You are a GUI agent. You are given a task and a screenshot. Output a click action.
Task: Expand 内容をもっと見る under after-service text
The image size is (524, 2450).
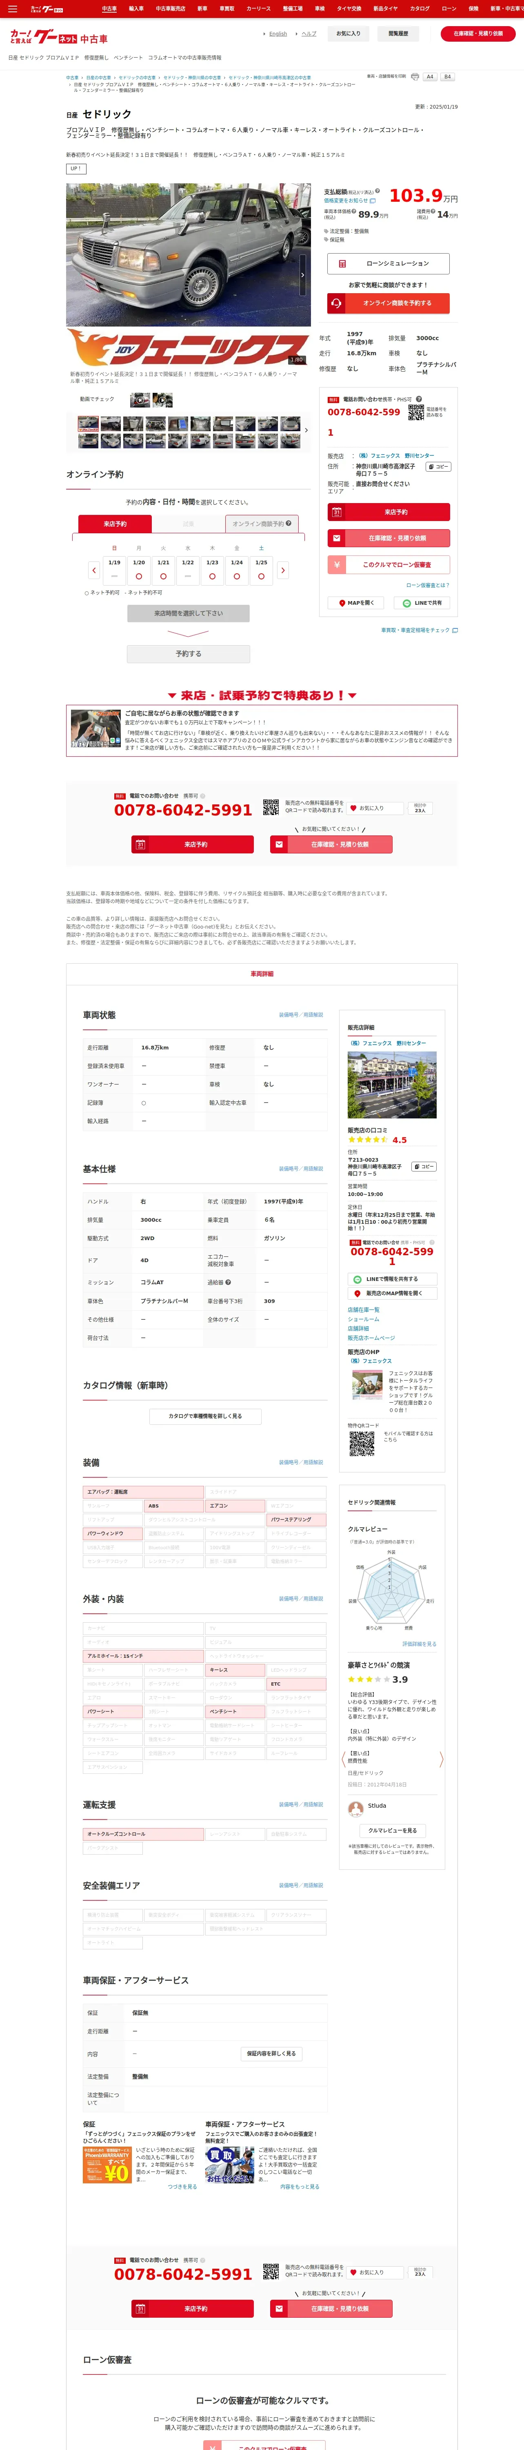(300, 2187)
